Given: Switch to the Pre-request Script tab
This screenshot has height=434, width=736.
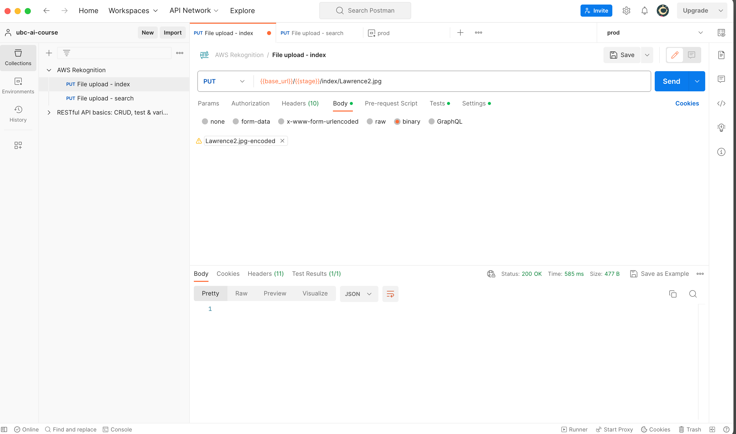Looking at the screenshot, I should coord(391,103).
